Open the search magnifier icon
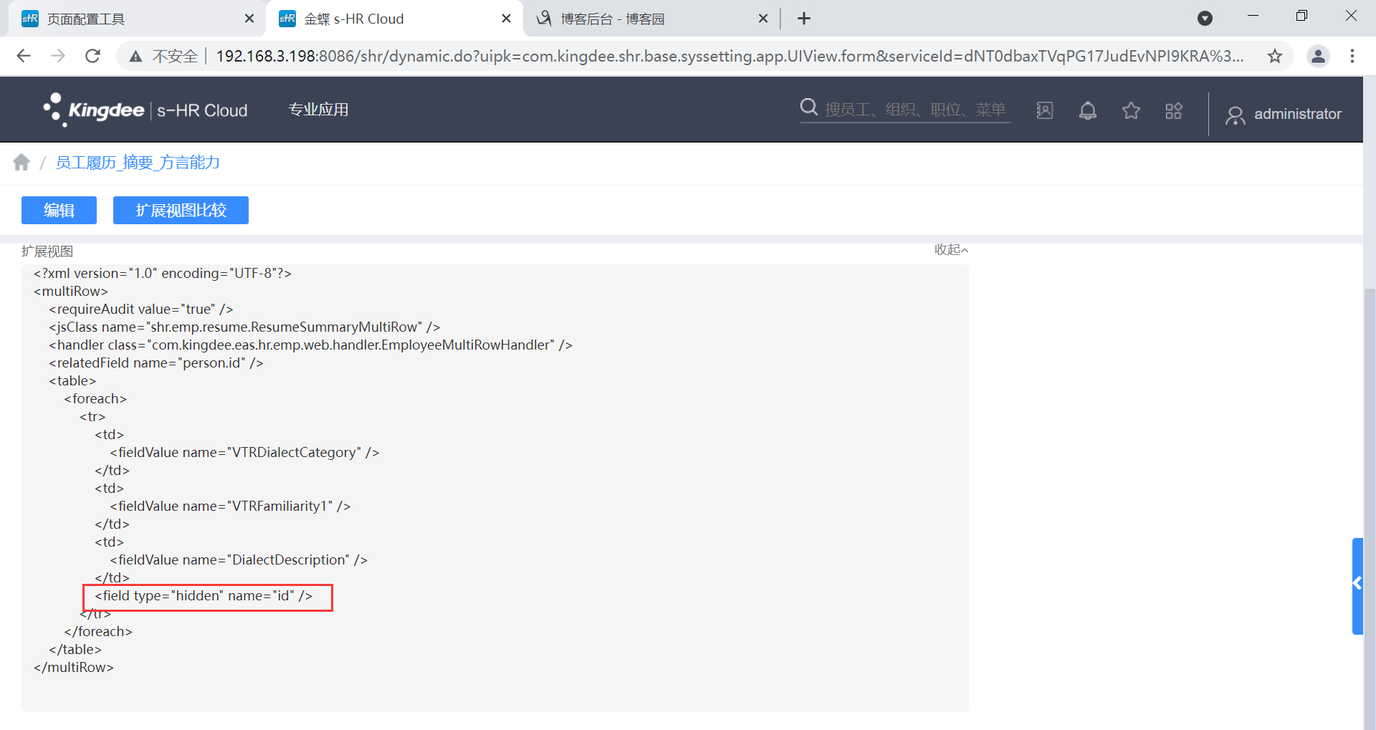The height and width of the screenshot is (730, 1376). tap(809, 107)
